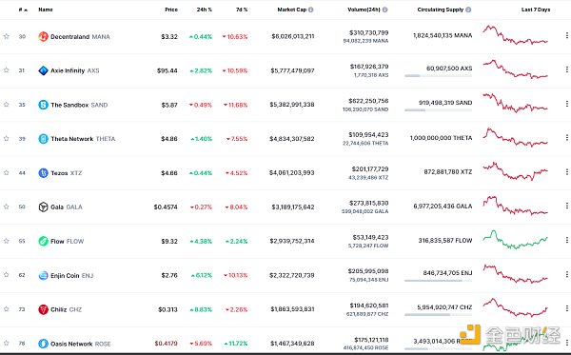Click the Market Cap info icon
The width and height of the screenshot is (571, 355).
310,10
